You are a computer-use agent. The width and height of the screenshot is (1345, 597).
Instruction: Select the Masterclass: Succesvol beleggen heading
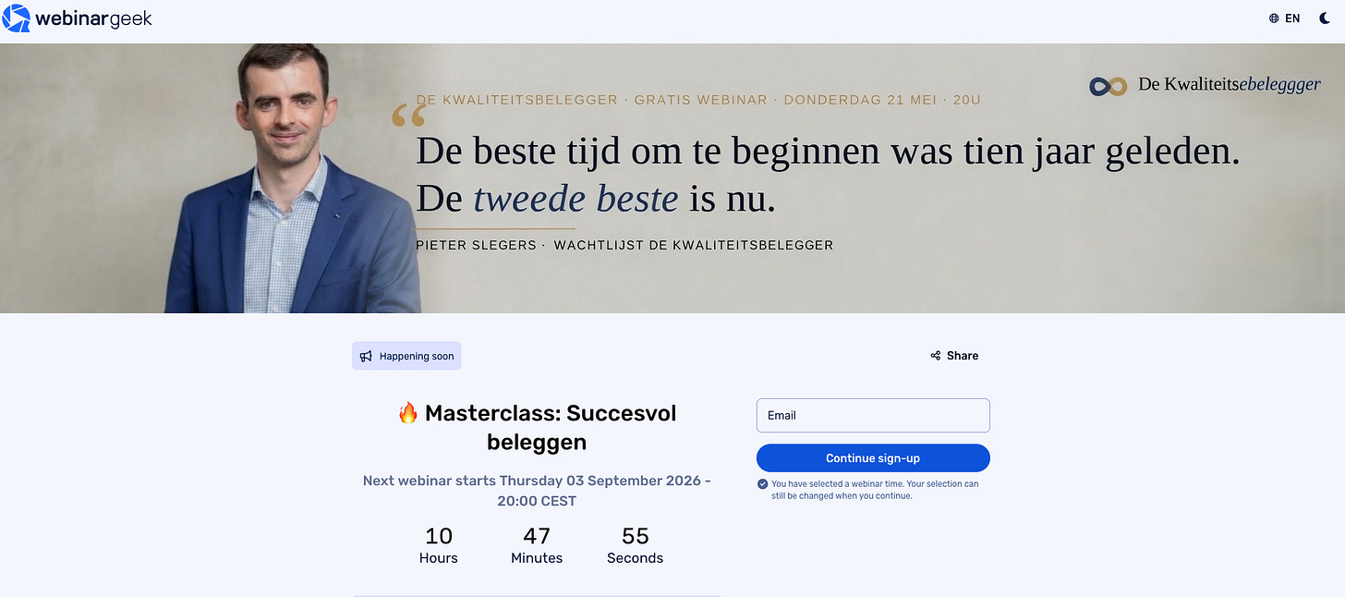coord(537,428)
